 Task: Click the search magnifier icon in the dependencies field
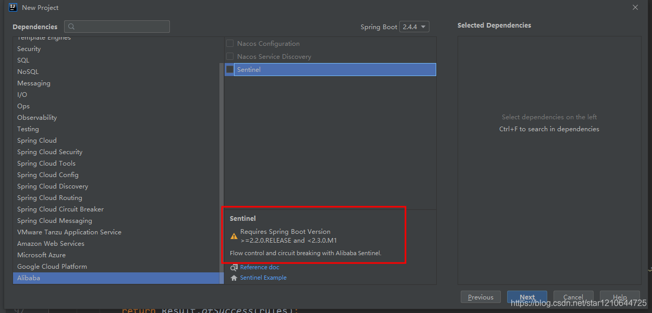point(71,27)
